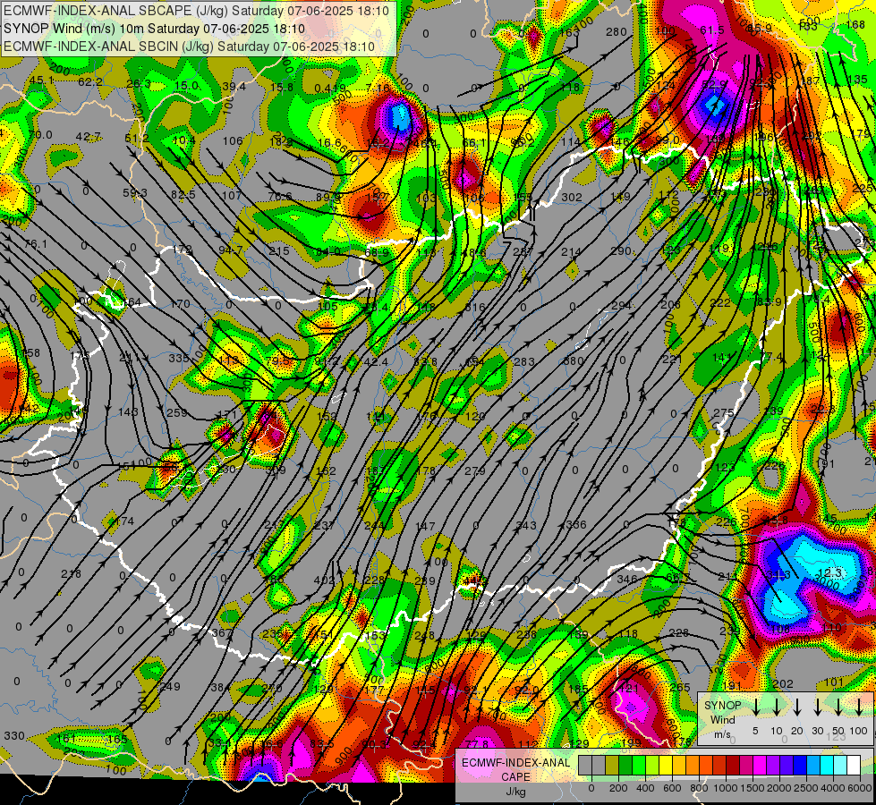Pick the sky blue swatch in the CAPE legend
This screenshot has height=805, width=876.
click(813, 765)
